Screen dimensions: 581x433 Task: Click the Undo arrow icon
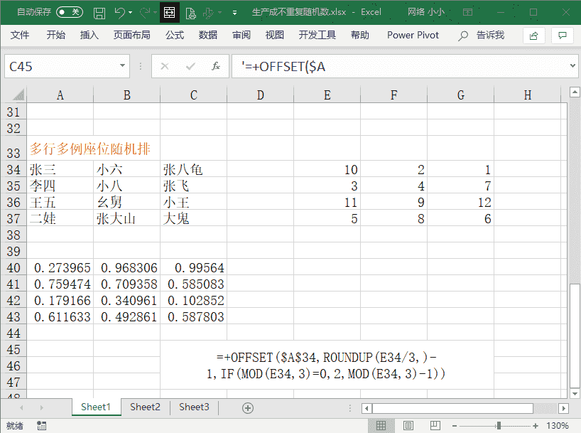coord(120,13)
